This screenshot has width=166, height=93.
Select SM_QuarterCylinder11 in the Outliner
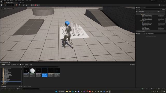[x=147, y=16]
